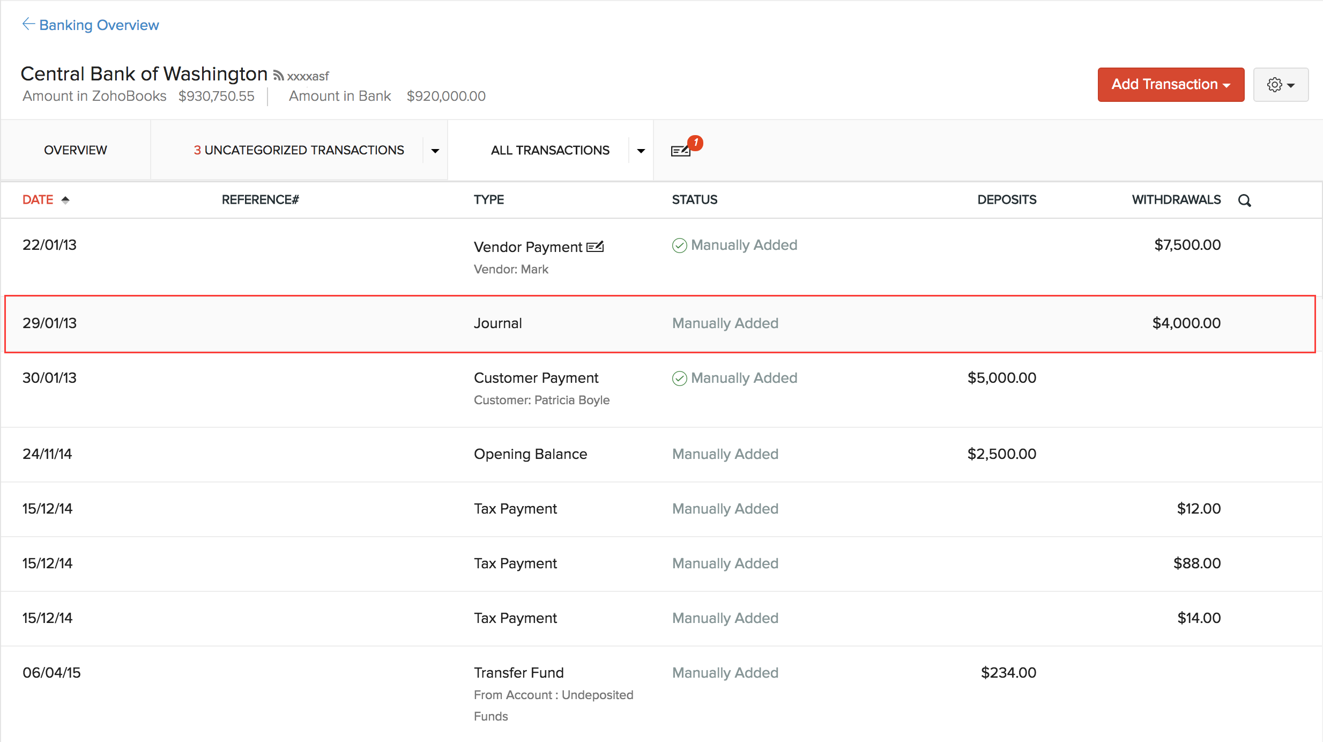Expand the Uncategorized Transactions dropdown arrow
The image size is (1323, 742).
click(435, 151)
